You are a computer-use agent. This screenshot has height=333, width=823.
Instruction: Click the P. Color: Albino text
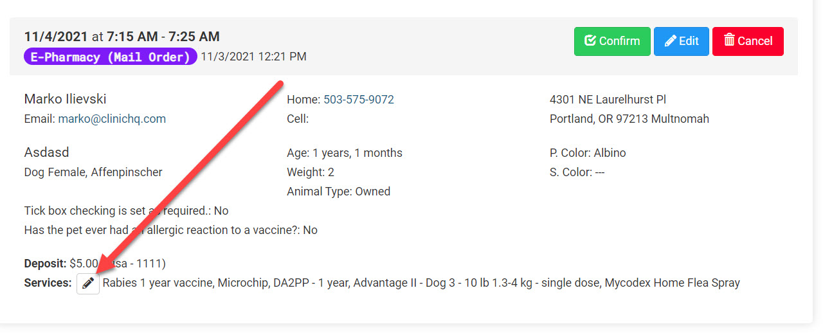click(x=588, y=153)
